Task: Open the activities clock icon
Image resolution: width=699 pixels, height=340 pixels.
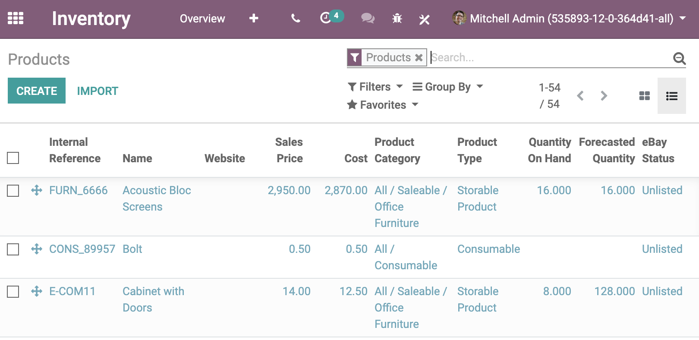Action: click(326, 18)
